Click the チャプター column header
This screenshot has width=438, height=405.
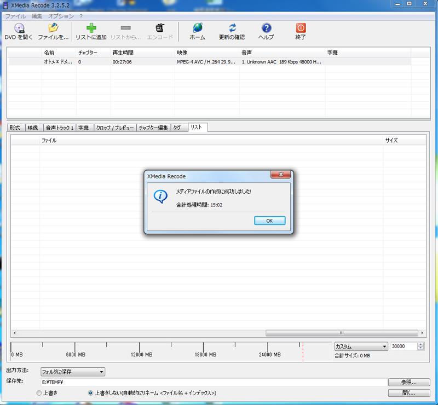coord(93,53)
